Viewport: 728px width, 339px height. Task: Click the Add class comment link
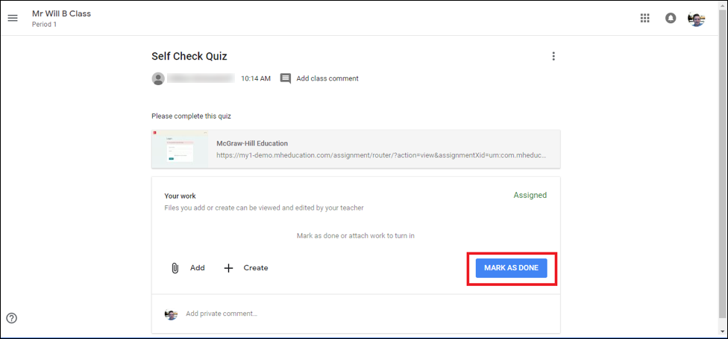[327, 78]
